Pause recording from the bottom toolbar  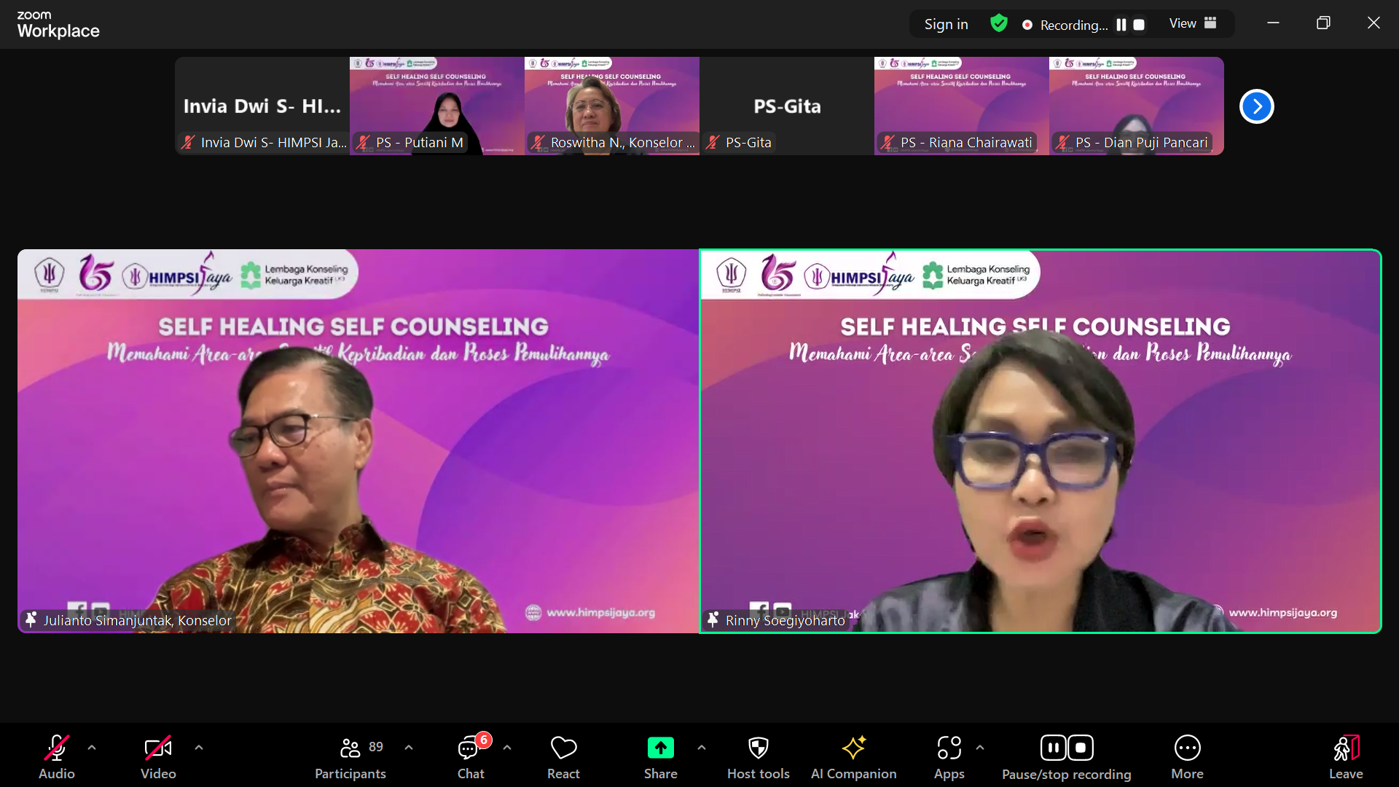coord(1054,748)
